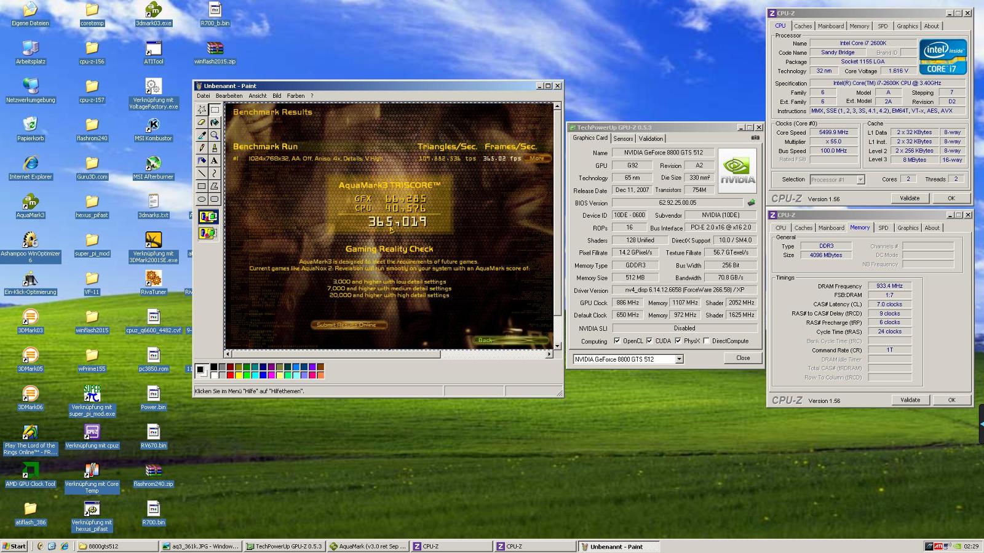Open the Internet Explorer quick launch icon
The image size is (984, 553).
coord(65,546)
